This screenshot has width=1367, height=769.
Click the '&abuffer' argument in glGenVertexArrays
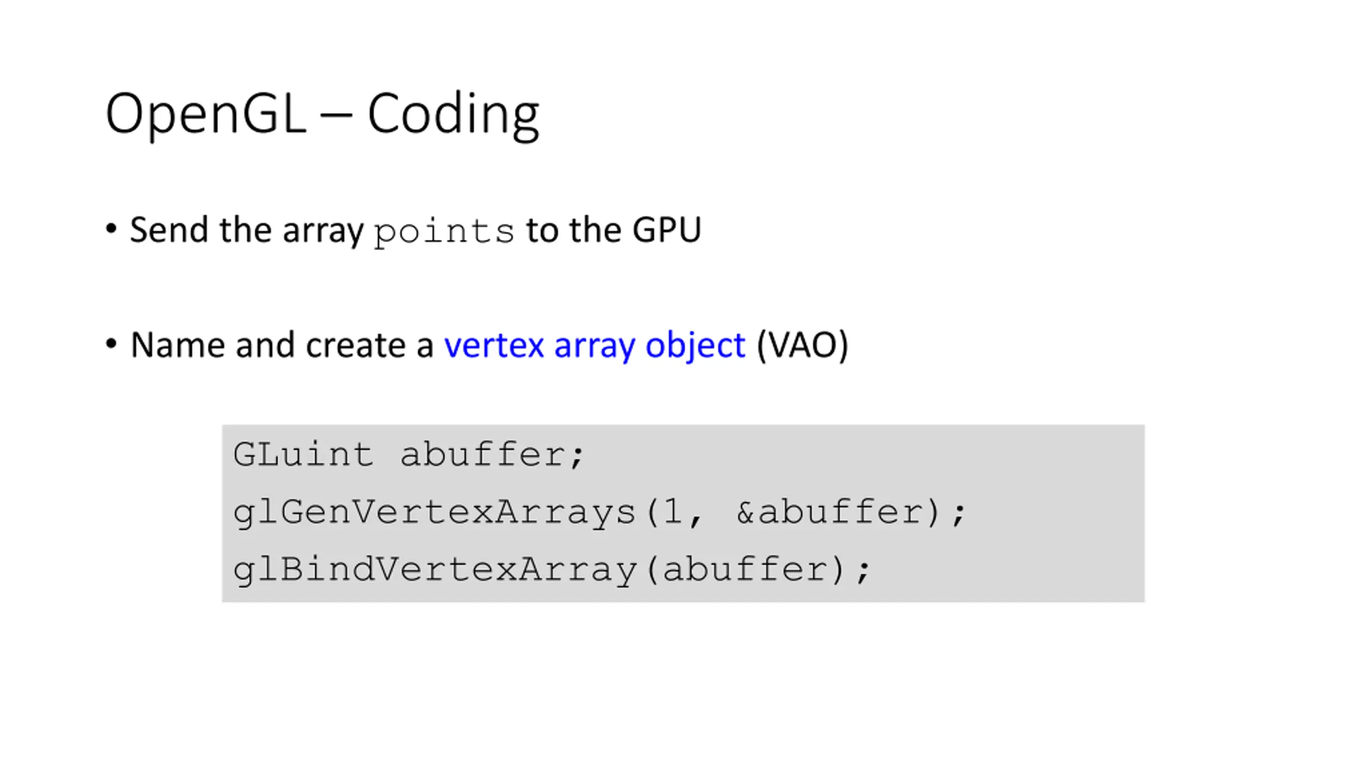point(830,512)
